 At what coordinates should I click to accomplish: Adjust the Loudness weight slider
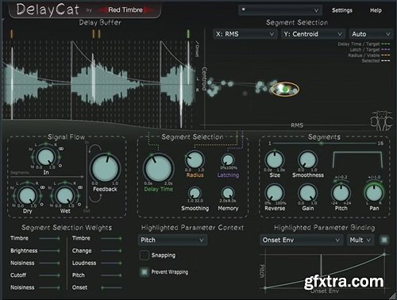point(111,263)
